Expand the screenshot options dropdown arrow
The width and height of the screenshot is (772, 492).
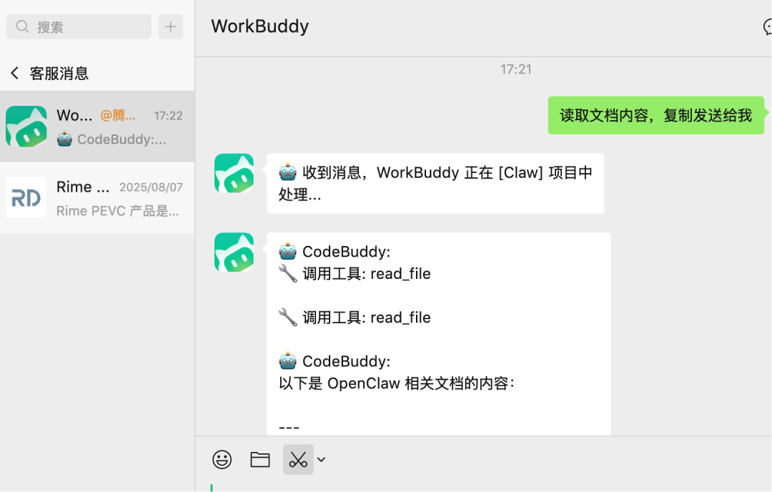coord(322,460)
